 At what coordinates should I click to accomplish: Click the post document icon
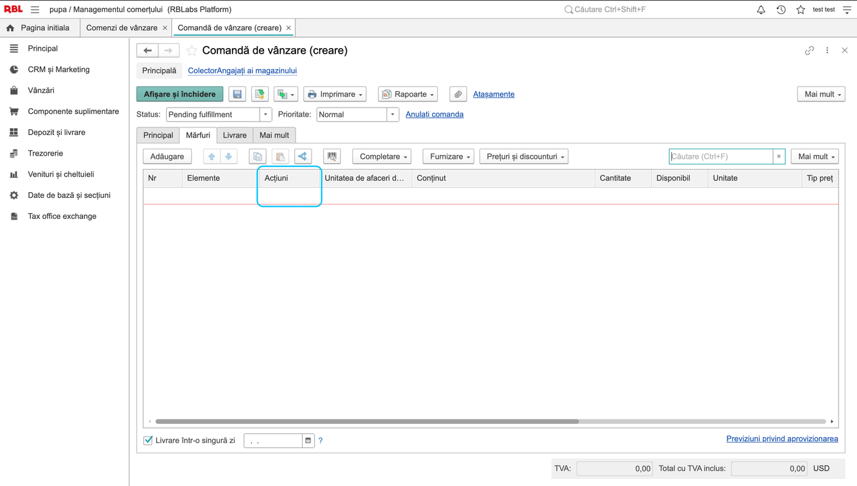(260, 94)
